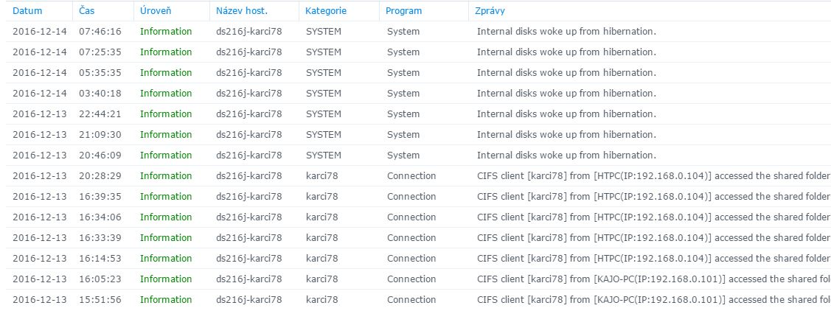
Task: Sort entries by Úroveň column
Action: 156,11
